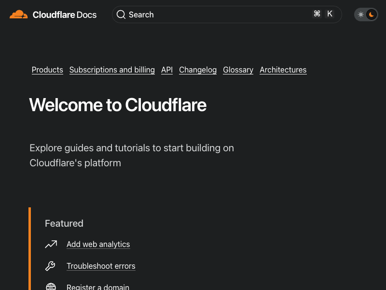Screen dimensions: 386x290
Task: Click the Welcome to Cloudflare heading
Action: (x=118, y=105)
